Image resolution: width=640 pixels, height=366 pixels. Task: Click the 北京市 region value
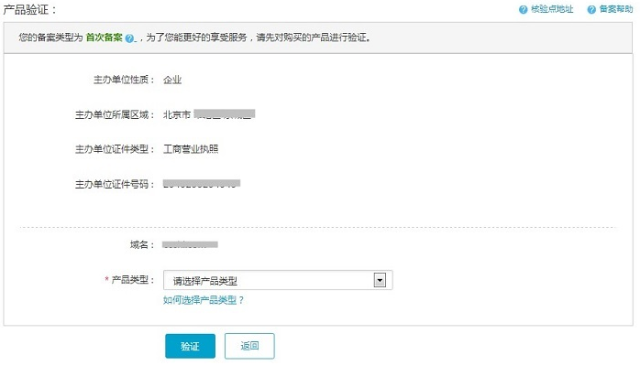[177, 114]
